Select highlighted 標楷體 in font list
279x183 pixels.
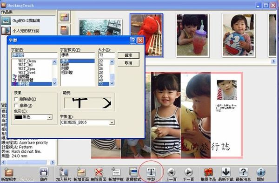pyautogui.click(x=32, y=84)
